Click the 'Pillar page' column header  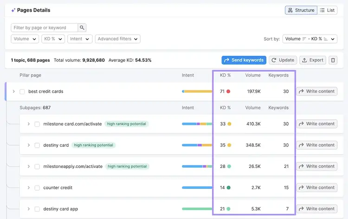[x=30, y=75]
